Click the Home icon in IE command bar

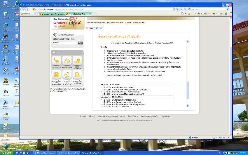click(x=182, y=14)
